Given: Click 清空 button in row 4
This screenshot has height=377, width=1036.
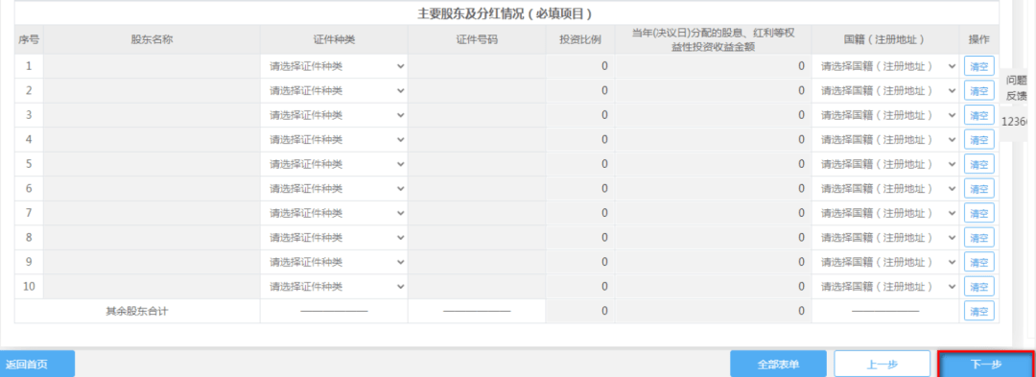Looking at the screenshot, I should point(978,139).
